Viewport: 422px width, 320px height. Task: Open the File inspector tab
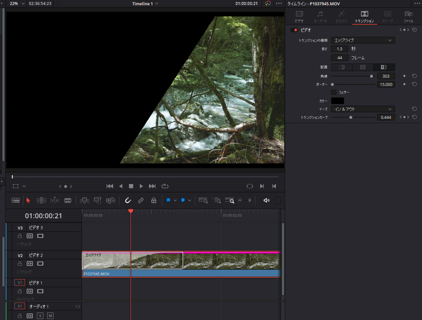[x=408, y=17]
